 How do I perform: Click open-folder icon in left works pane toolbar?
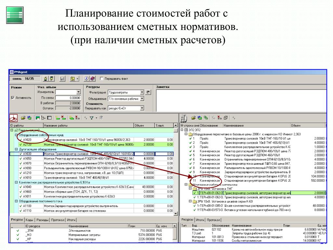tap(23, 118)
